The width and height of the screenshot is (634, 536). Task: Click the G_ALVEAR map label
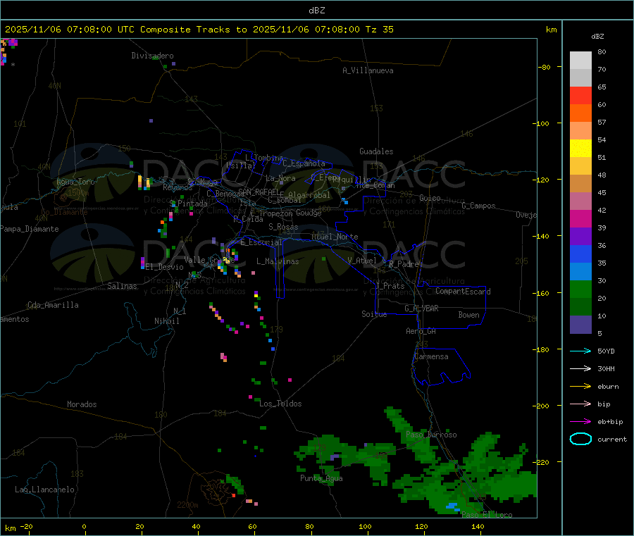pyautogui.click(x=421, y=308)
